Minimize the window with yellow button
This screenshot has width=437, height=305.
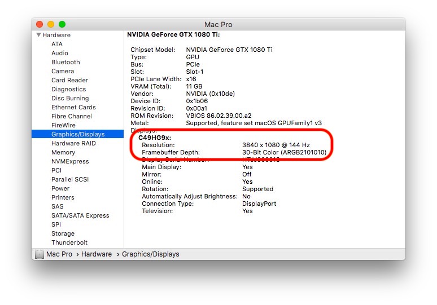pyautogui.click(x=51, y=24)
